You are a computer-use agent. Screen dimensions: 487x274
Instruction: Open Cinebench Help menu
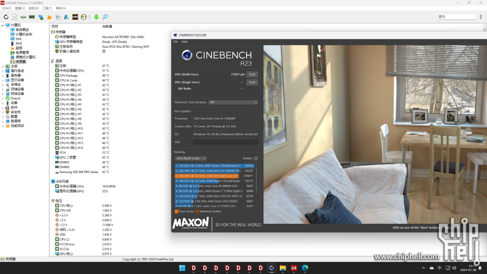[x=184, y=42]
